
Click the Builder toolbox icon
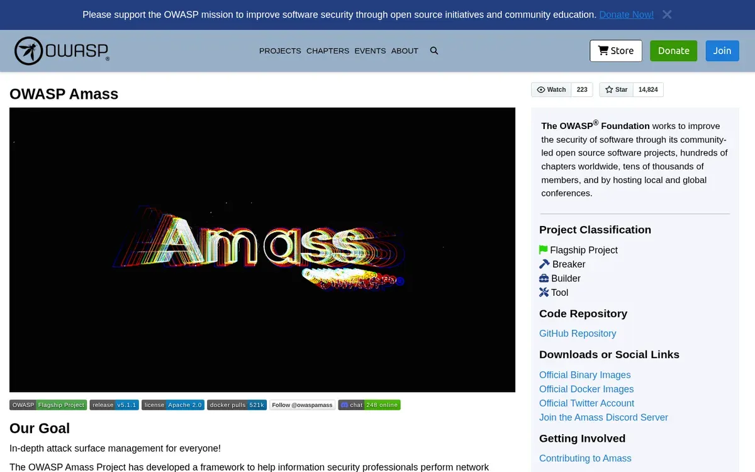pos(544,278)
